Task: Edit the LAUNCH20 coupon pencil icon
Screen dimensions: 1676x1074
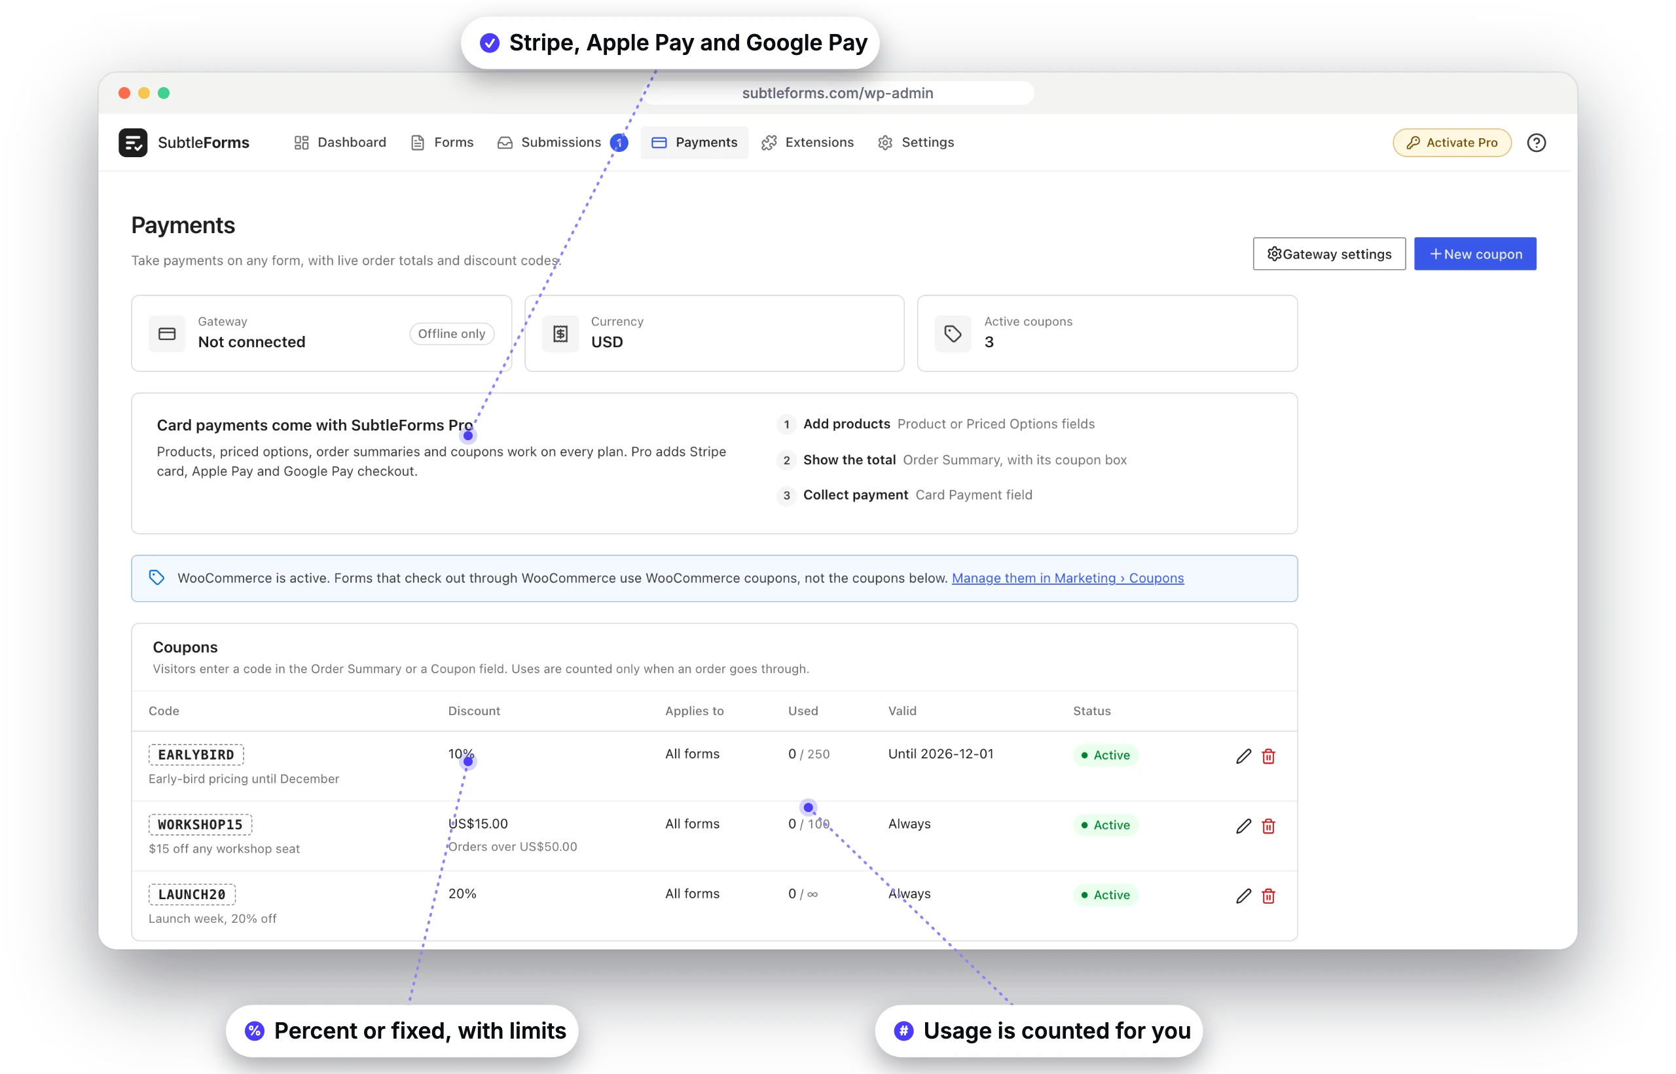Action: (1243, 895)
